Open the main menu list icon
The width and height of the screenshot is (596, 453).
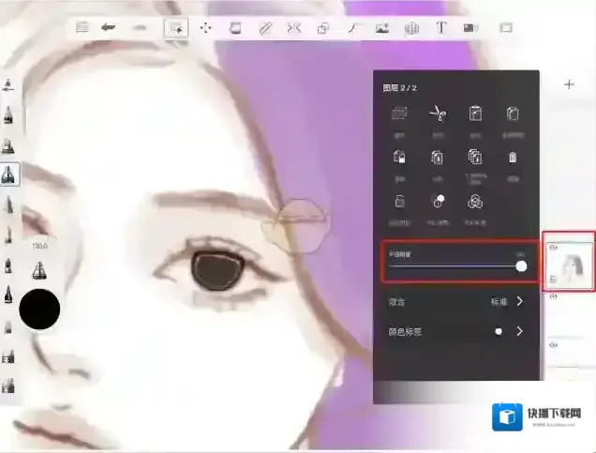[x=82, y=27]
